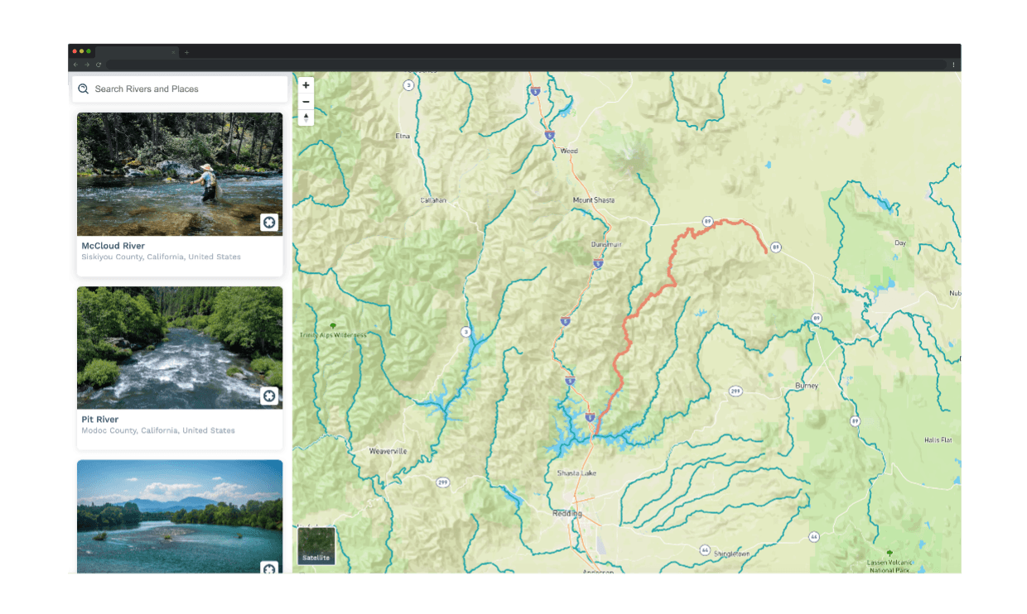Click the Callahan label on the map
Screen dimensions: 1027x614
point(433,200)
